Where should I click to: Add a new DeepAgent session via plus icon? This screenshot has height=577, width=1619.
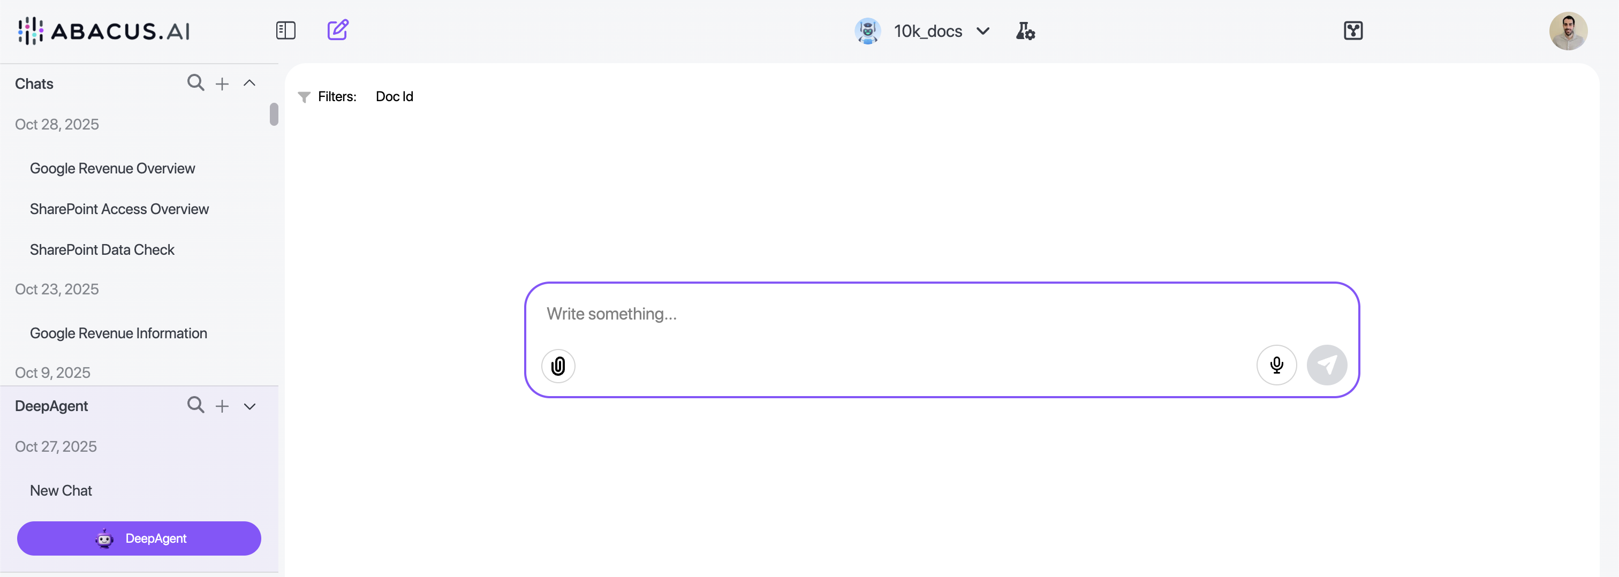(222, 406)
